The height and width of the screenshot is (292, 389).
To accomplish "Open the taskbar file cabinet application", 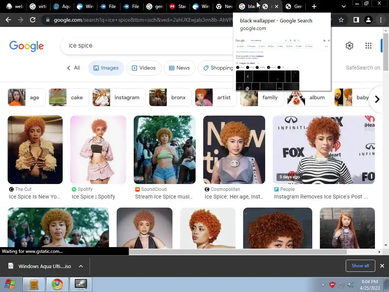I will tap(34, 284).
